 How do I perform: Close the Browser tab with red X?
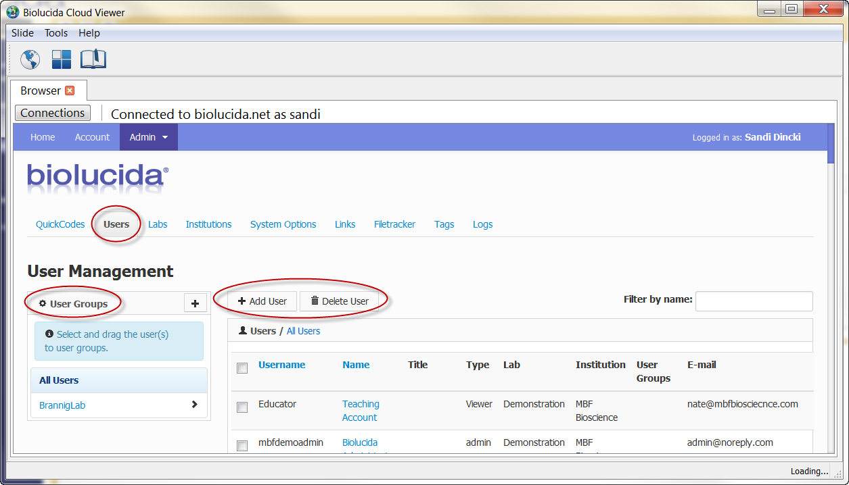70,91
